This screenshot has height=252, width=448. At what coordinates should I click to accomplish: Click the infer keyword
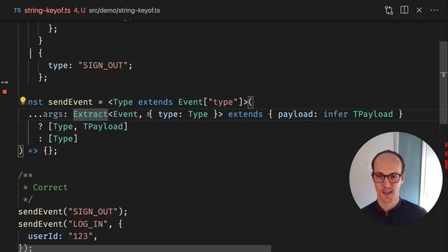pos(336,114)
